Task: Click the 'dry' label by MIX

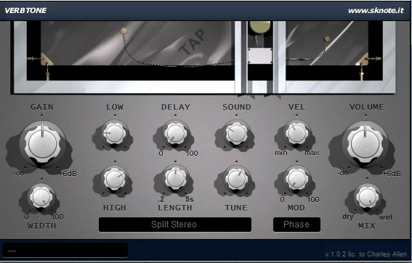Action: click(x=347, y=217)
